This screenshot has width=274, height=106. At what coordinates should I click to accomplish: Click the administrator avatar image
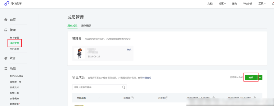tap(80, 53)
